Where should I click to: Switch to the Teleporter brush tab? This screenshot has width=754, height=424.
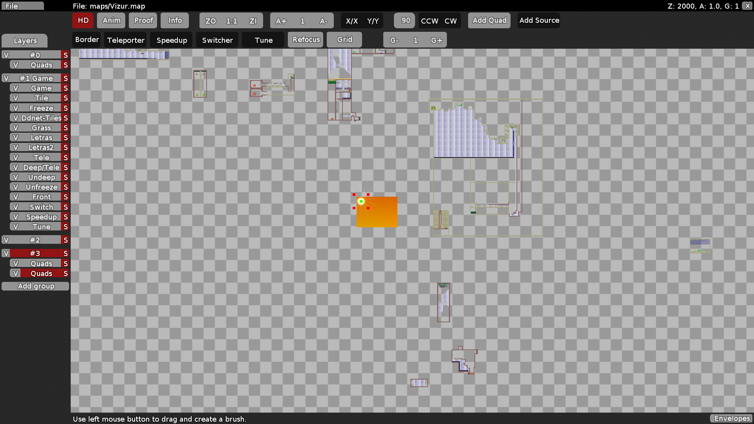125,40
